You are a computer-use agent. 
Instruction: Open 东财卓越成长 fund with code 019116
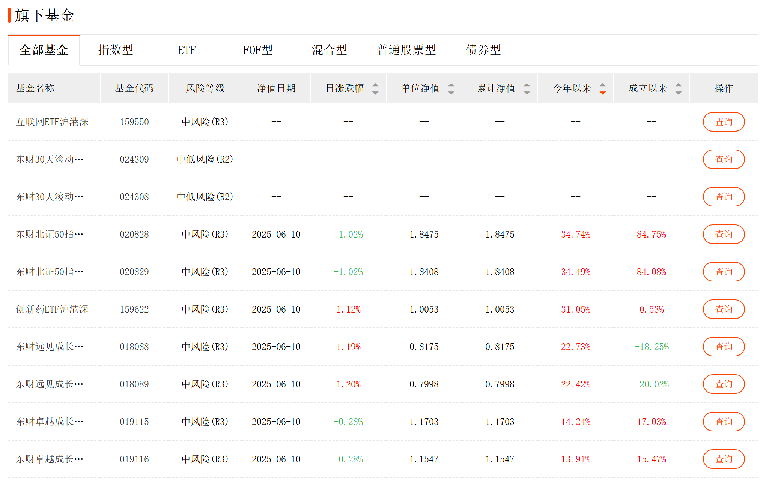[x=50, y=459]
